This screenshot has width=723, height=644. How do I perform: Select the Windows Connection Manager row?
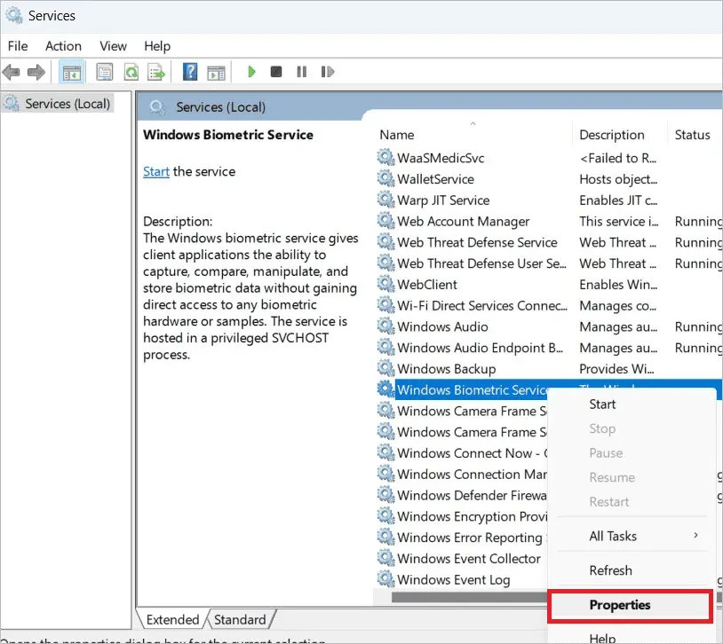click(x=462, y=474)
